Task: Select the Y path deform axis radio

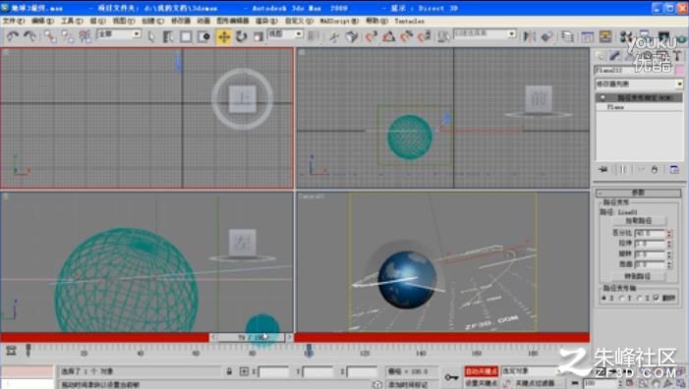Action: coord(622,298)
